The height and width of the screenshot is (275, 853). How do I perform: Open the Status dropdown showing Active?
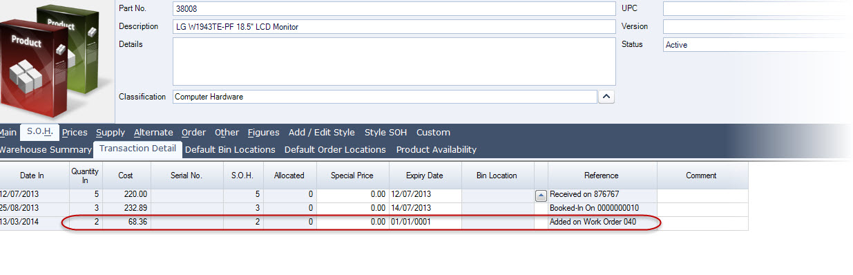[x=757, y=44]
